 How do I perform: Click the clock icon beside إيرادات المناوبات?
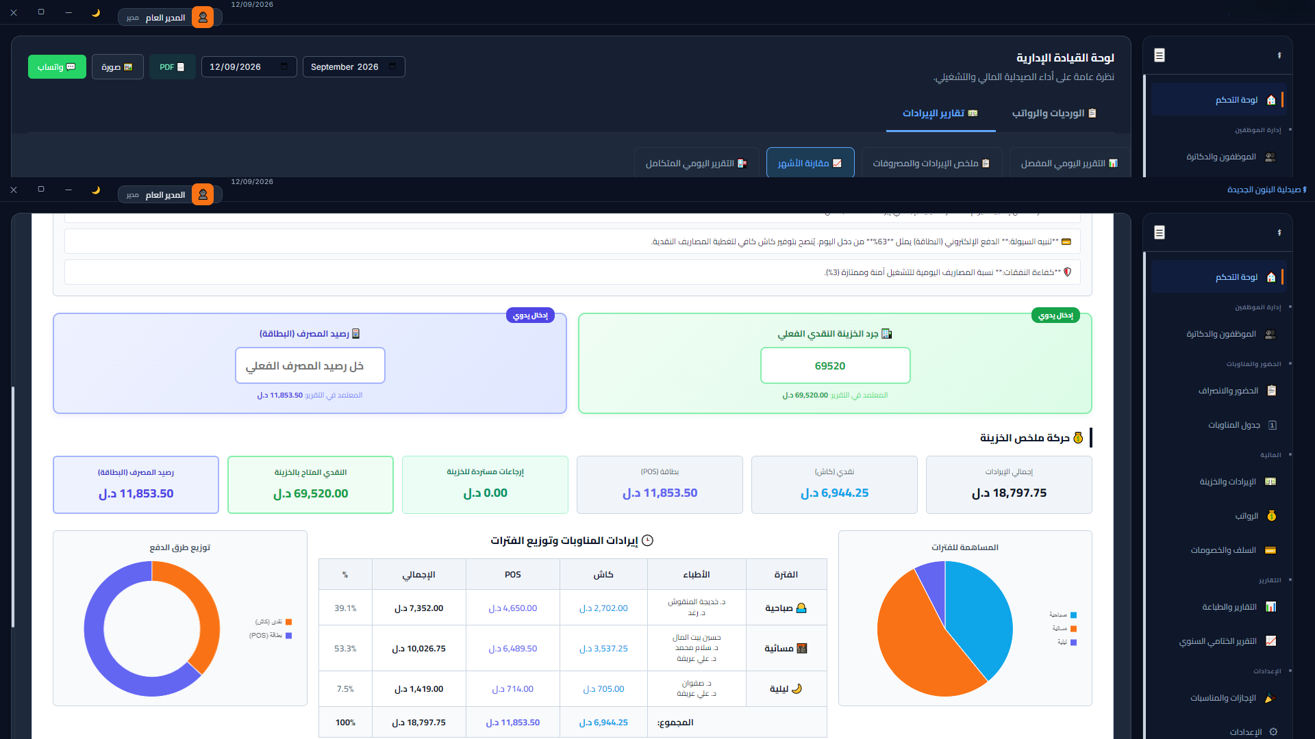pos(647,541)
